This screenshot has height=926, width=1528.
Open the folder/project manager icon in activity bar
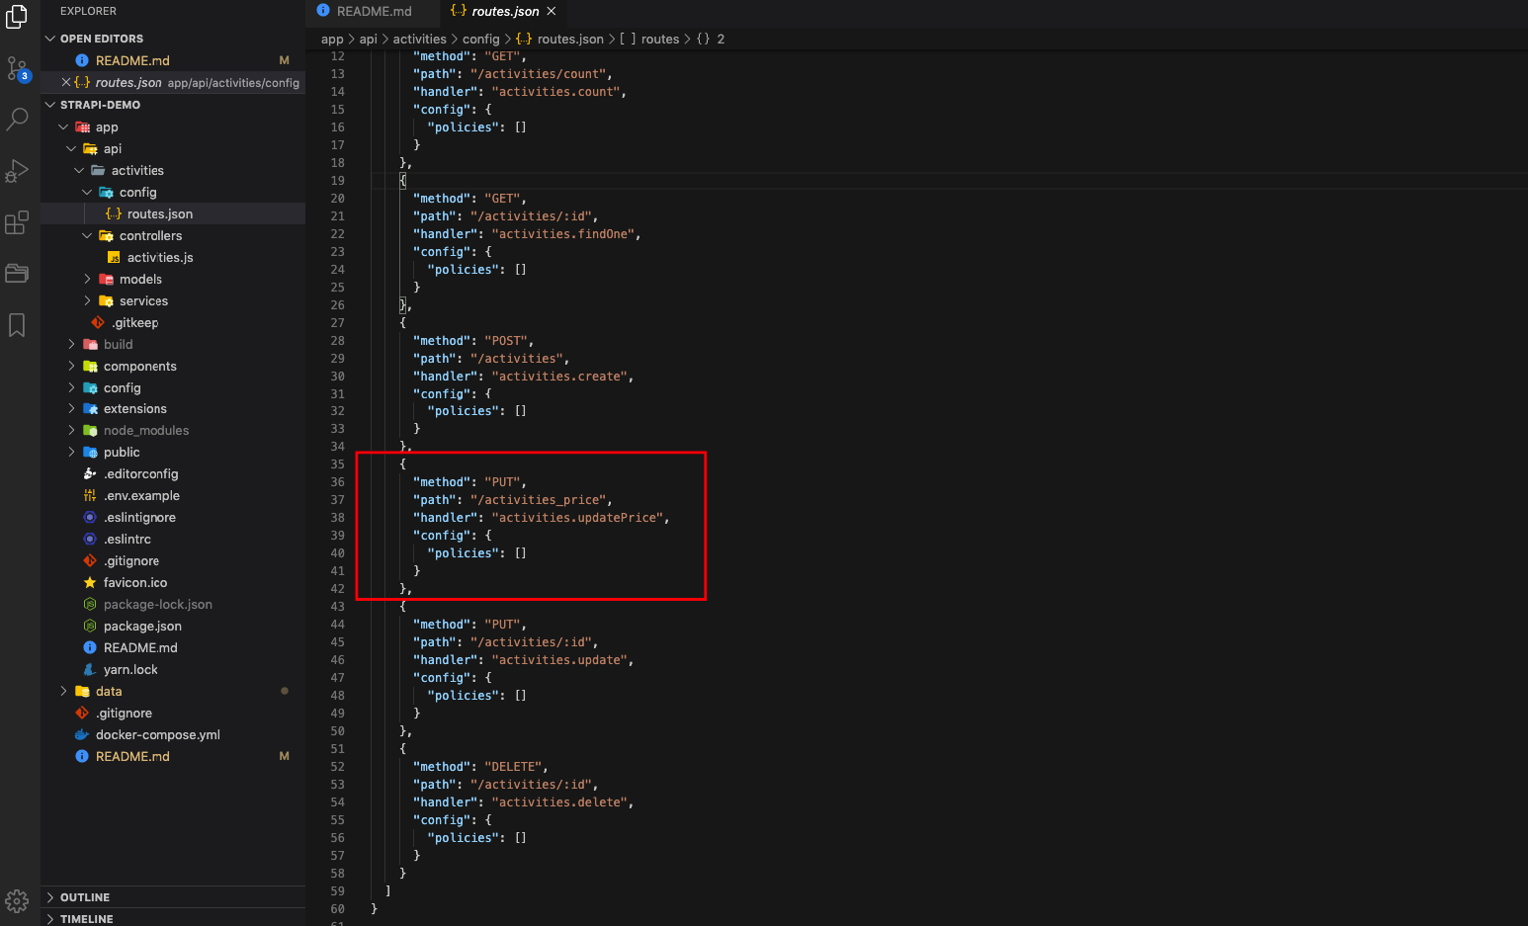[x=16, y=274]
